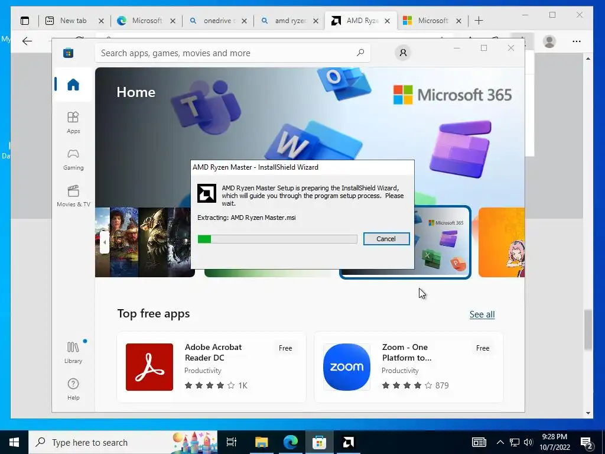Open the Store user account profile icon
Image resolution: width=605 pixels, height=454 pixels.
403,53
